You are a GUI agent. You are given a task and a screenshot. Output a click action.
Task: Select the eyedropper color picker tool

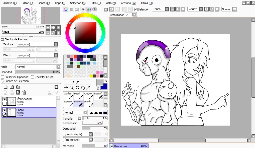point(88,88)
